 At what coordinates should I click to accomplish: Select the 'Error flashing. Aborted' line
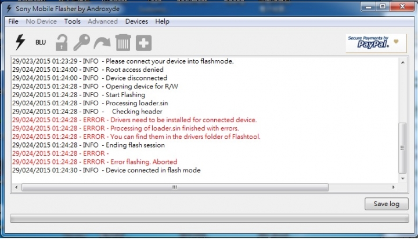click(x=95, y=162)
